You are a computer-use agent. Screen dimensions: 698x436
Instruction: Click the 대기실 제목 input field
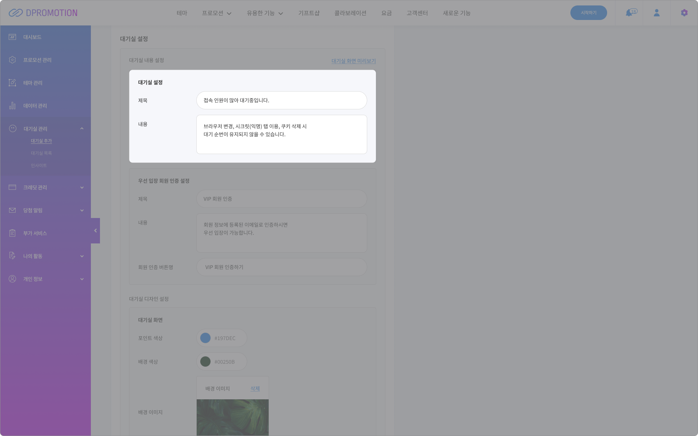pos(282,100)
